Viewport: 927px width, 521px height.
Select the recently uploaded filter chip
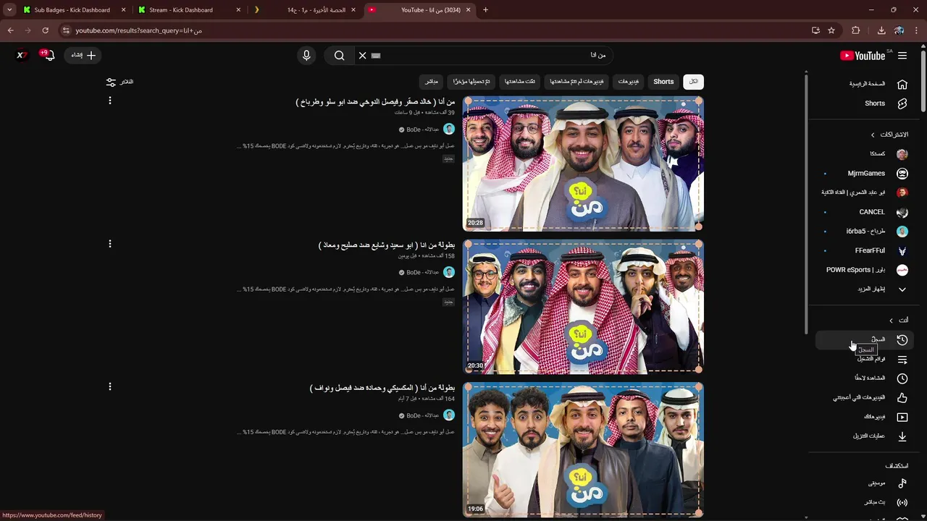point(472,82)
